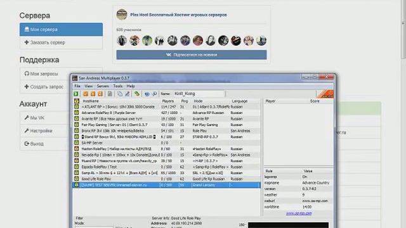Click lock icon of ATLANT RP row
Viewport: 406px width, 228px height.
[76, 107]
